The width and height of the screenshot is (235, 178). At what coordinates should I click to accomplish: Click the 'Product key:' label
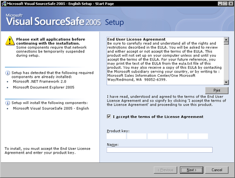coord(118,131)
